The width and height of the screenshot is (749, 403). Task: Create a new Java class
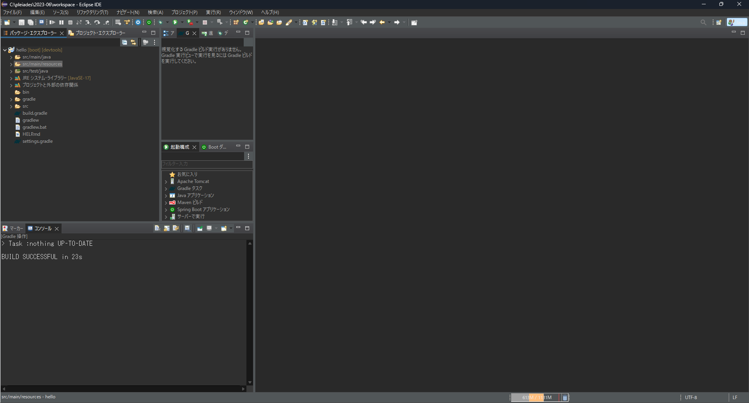click(246, 22)
